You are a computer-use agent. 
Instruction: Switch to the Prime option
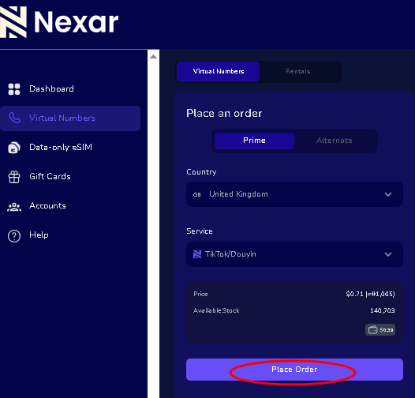254,141
